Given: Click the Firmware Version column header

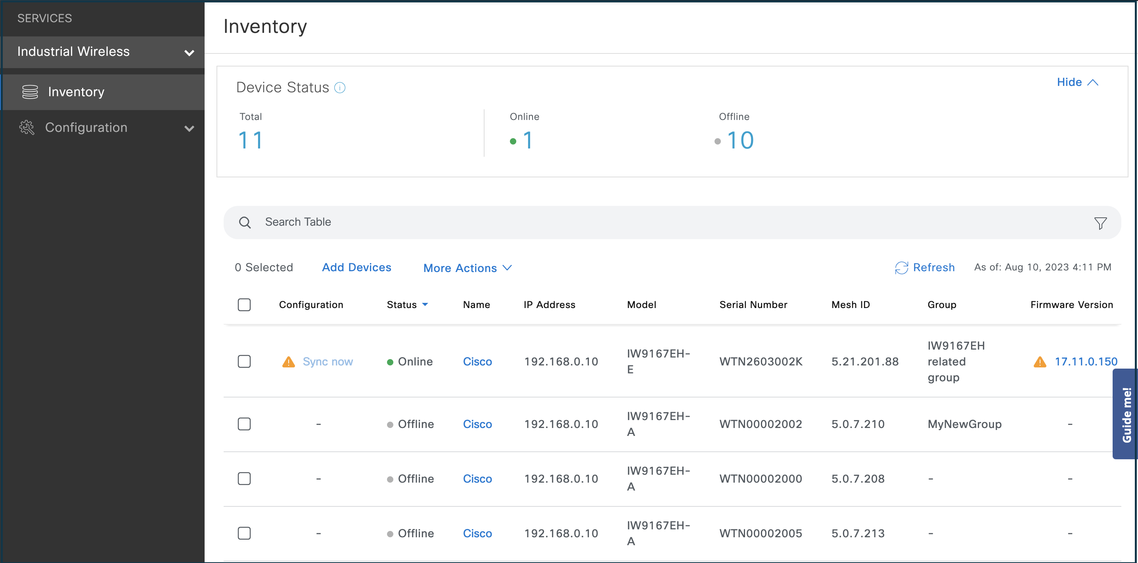Looking at the screenshot, I should click(x=1071, y=305).
